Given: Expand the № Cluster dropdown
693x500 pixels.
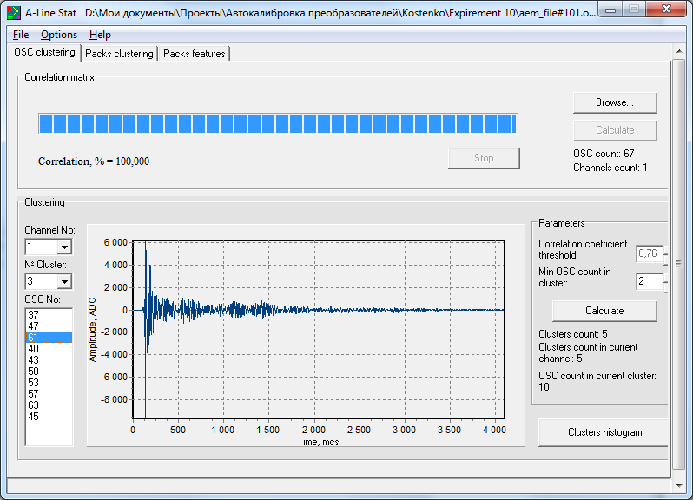Looking at the screenshot, I should 64,281.
